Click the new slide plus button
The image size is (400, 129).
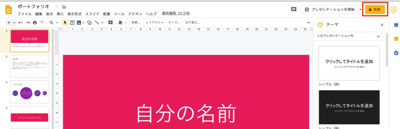tap(9, 23)
